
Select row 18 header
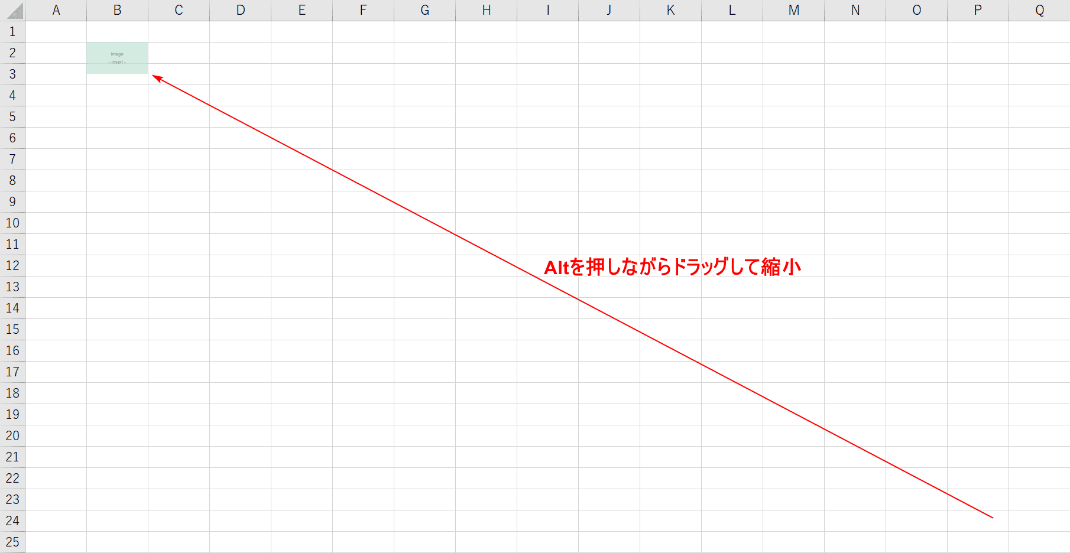12,393
